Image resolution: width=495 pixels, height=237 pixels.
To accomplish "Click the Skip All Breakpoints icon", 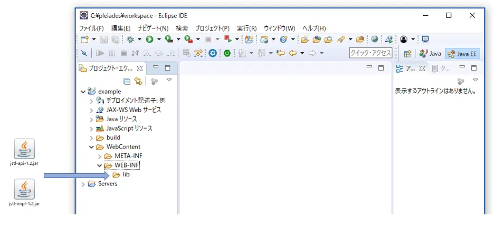I will 84,53.
